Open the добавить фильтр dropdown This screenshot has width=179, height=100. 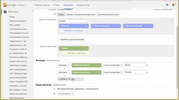70,79
